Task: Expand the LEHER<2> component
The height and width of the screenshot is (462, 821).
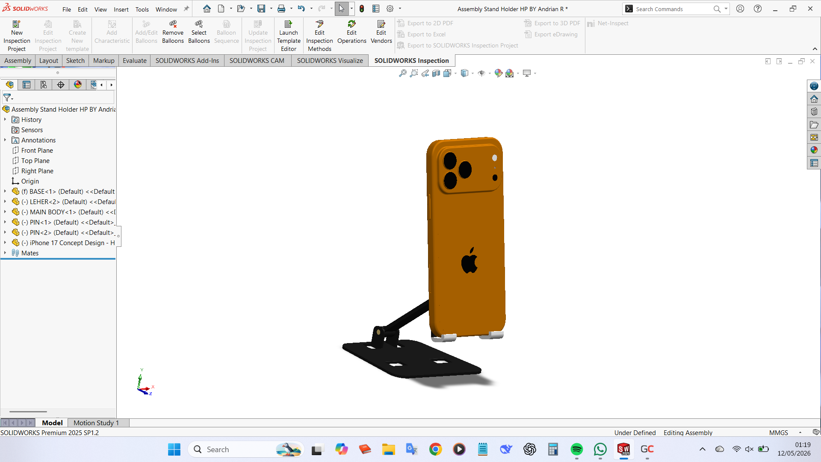Action: point(5,202)
